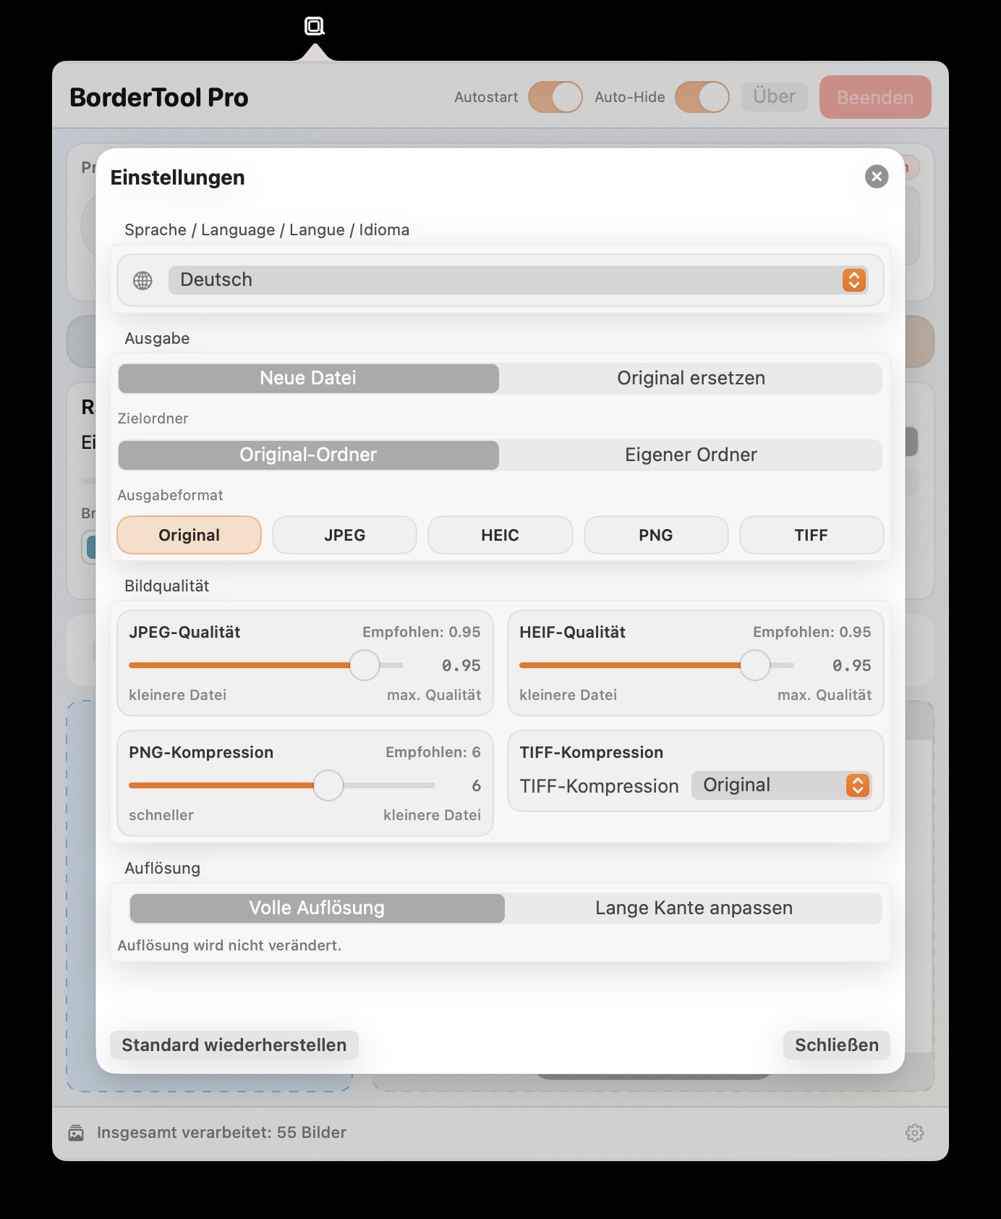Open the Deutsch language dropdown
The image size is (1001, 1219).
[518, 280]
